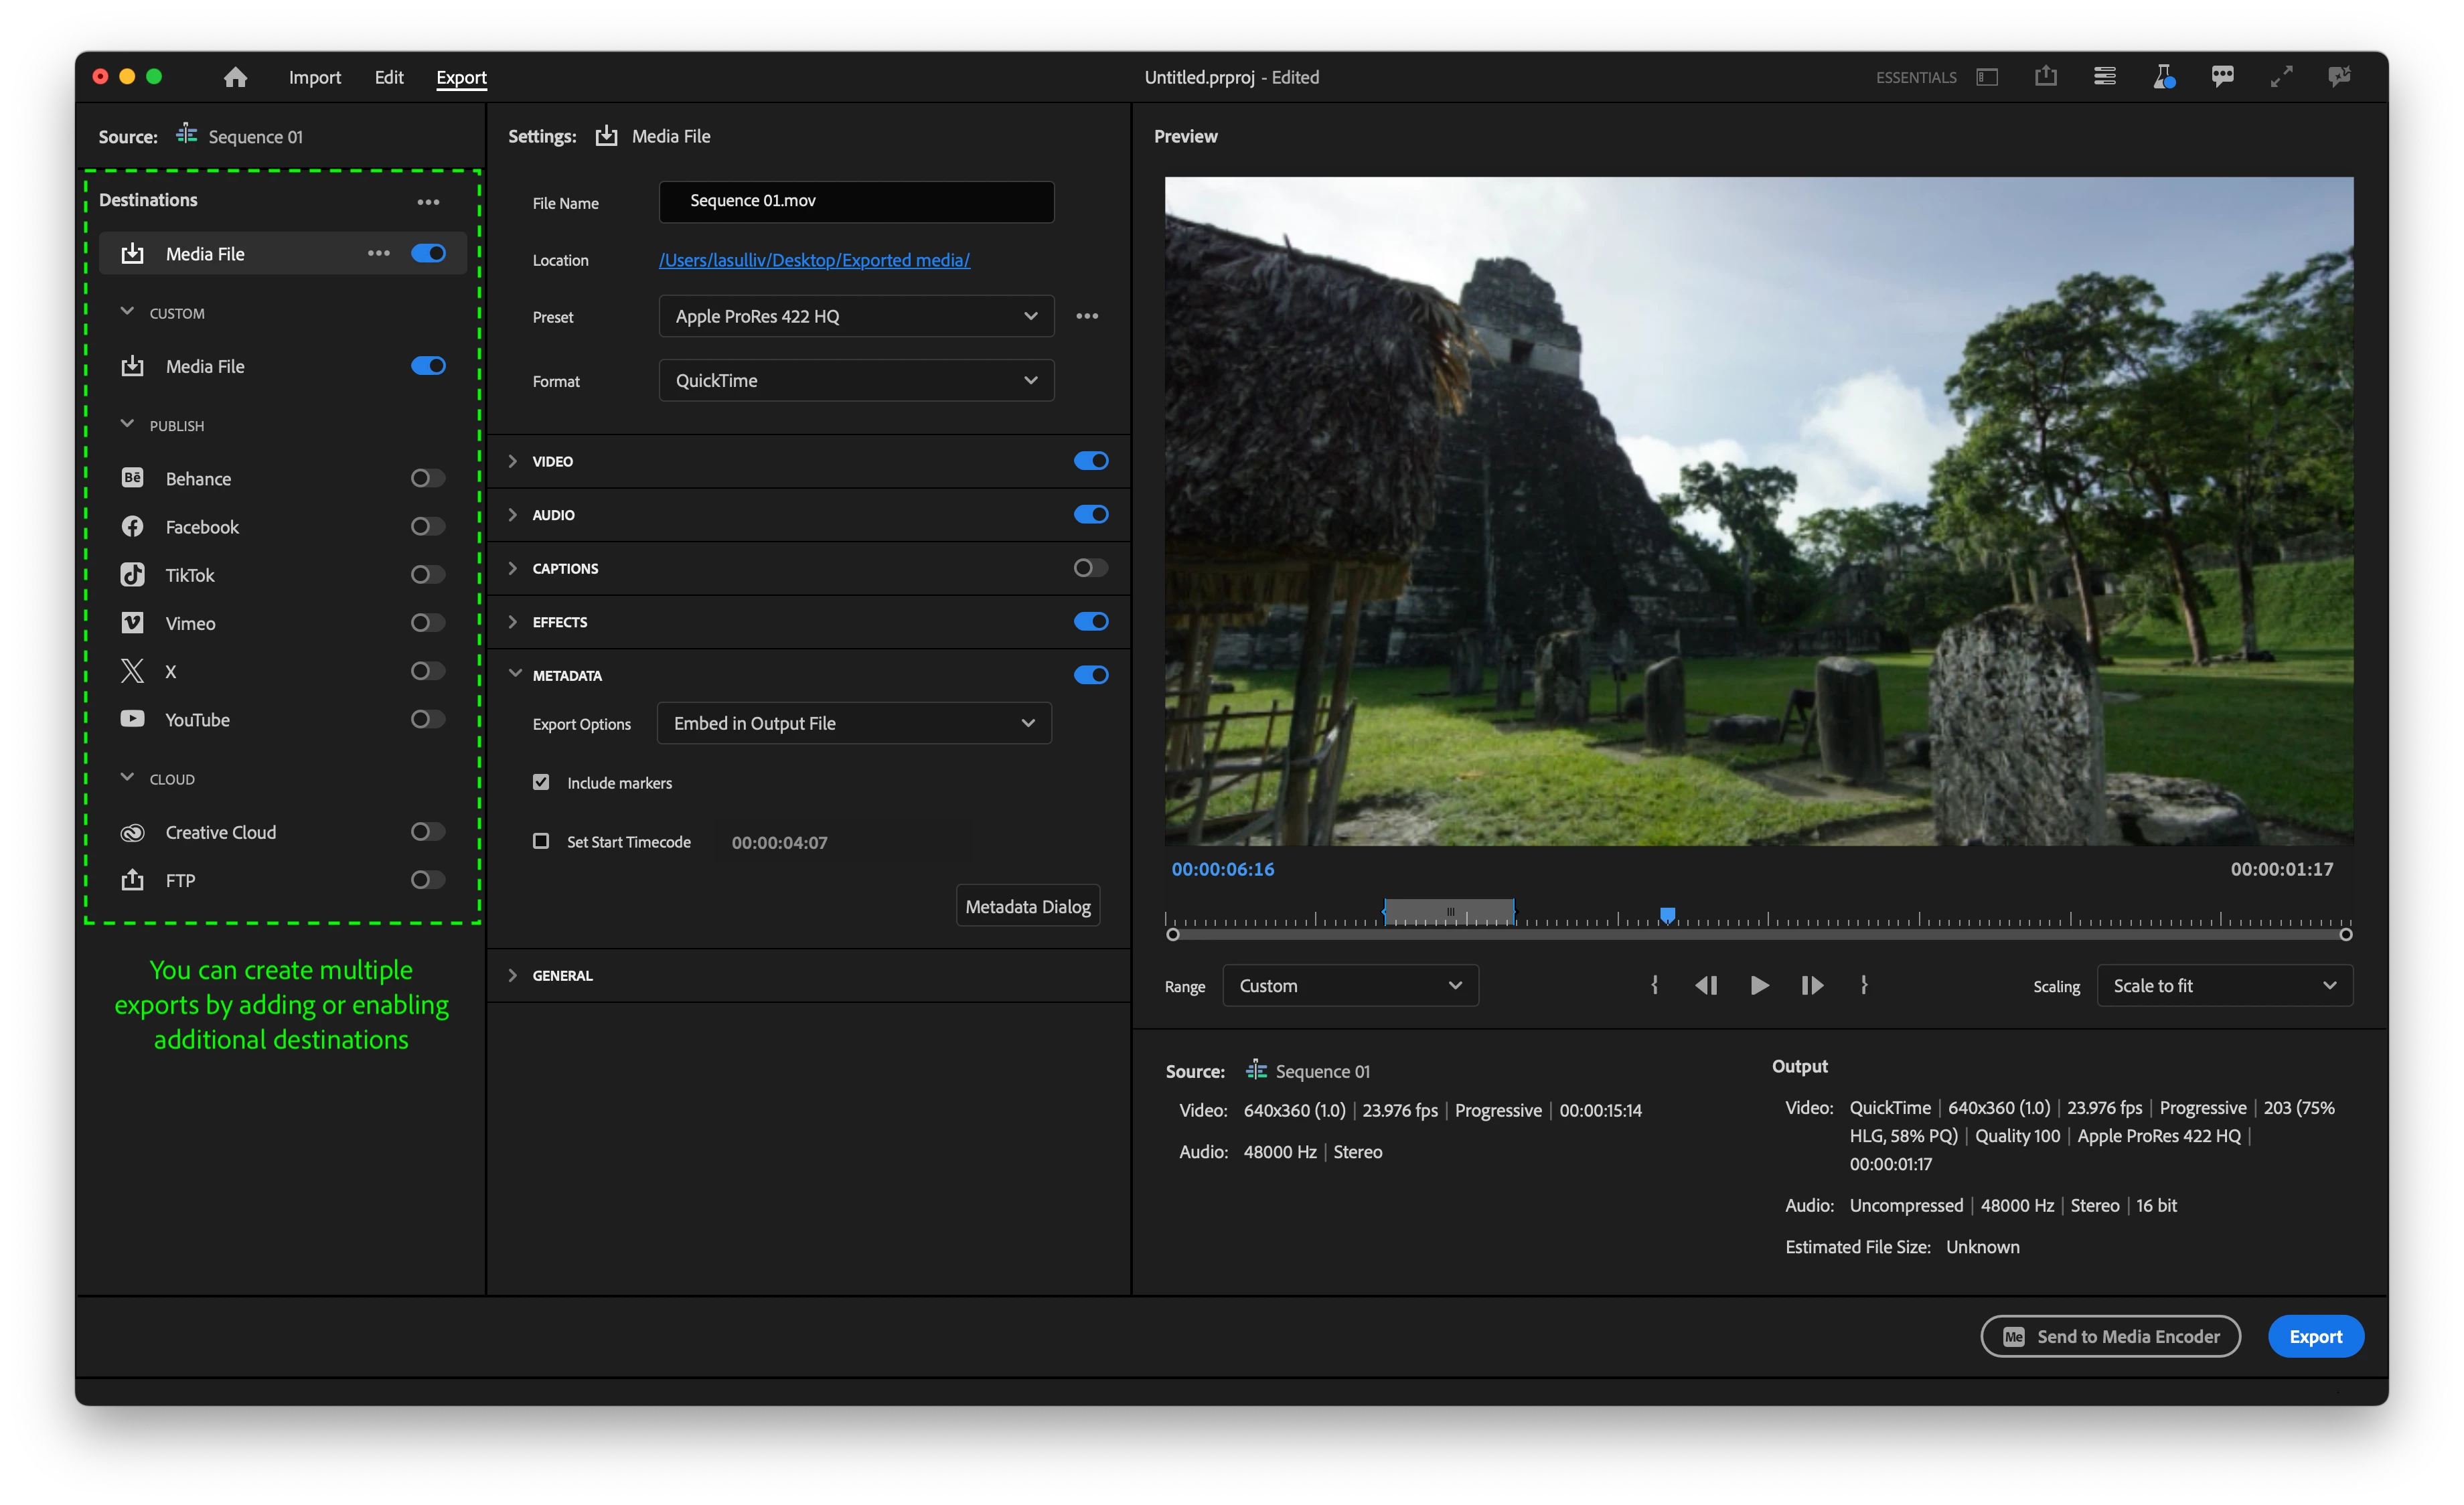Viewport: 2464px width, 1505px height.
Task: Open the Scaling dropdown Scale to fit
Action: pyautogui.click(x=2224, y=985)
